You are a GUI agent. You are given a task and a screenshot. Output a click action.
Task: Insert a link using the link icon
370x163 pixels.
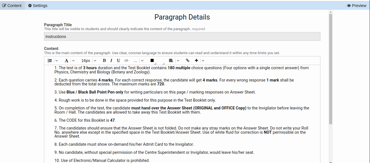tap(187, 60)
